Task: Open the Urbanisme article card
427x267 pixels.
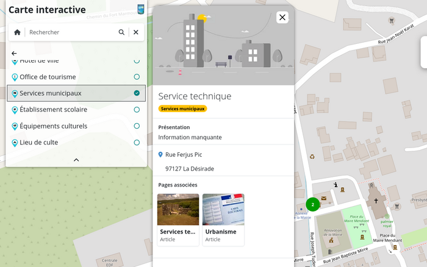Action: pos(223,219)
